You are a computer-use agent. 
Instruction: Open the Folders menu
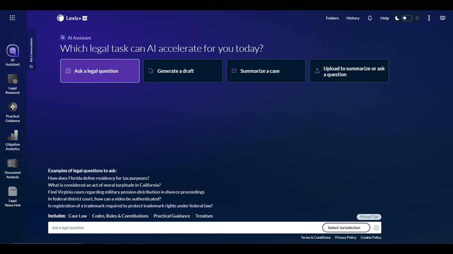[332, 18]
